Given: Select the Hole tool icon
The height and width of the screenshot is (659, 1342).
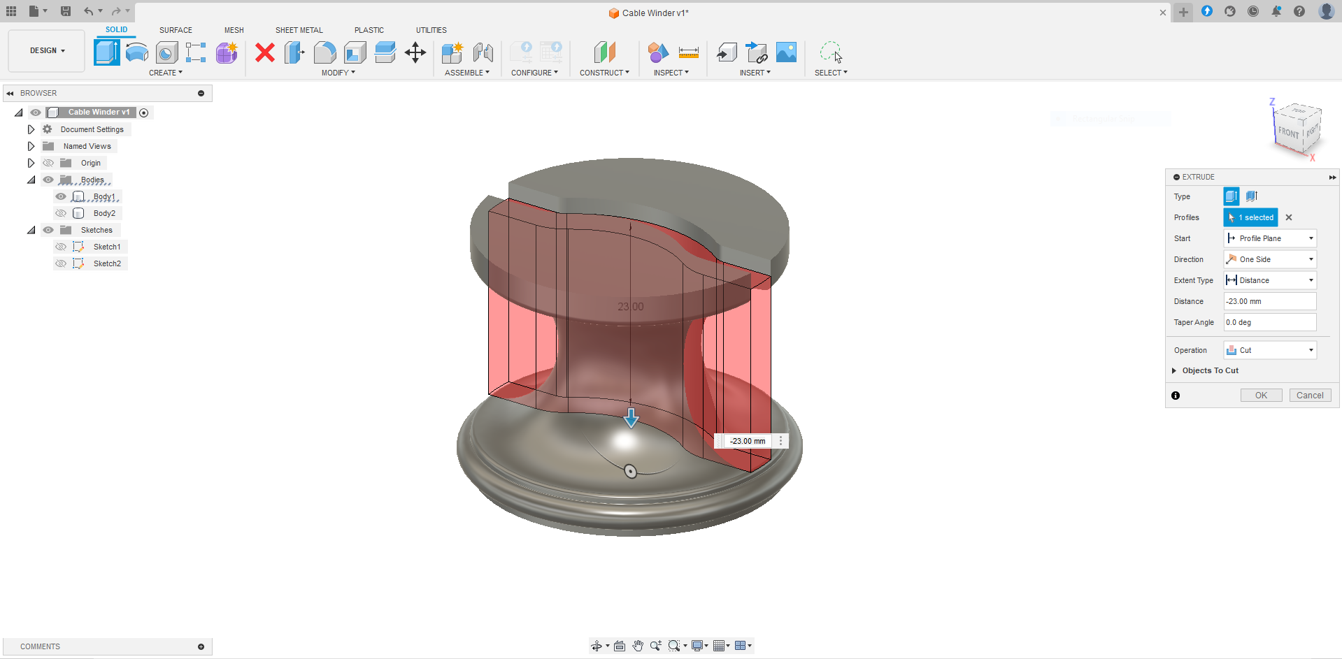Looking at the screenshot, I should point(166,52).
